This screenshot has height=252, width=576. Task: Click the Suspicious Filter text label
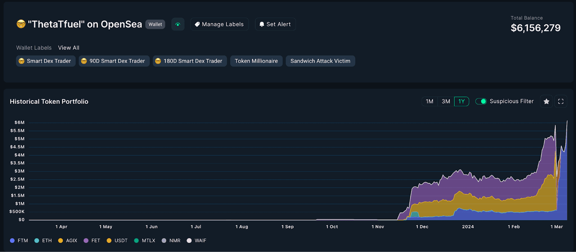[512, 102]
